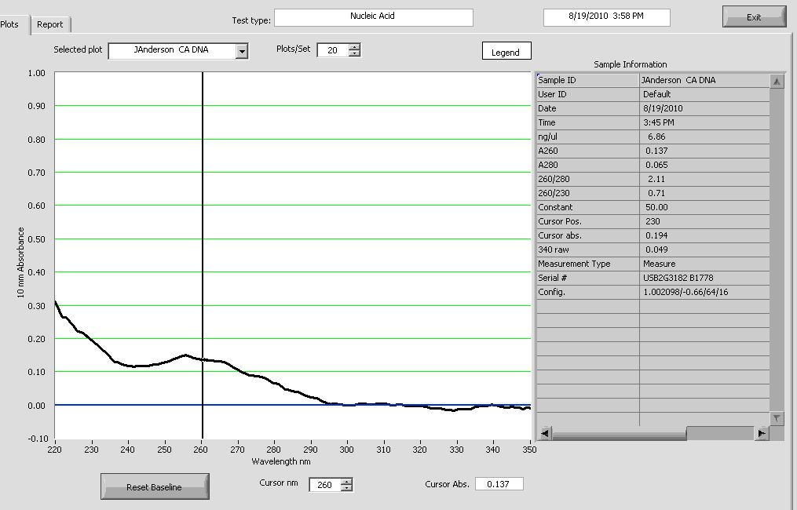Viewport: 797px width, 510px height.
Task: Select the Sample ID value cell
Action: click(703, 80)
